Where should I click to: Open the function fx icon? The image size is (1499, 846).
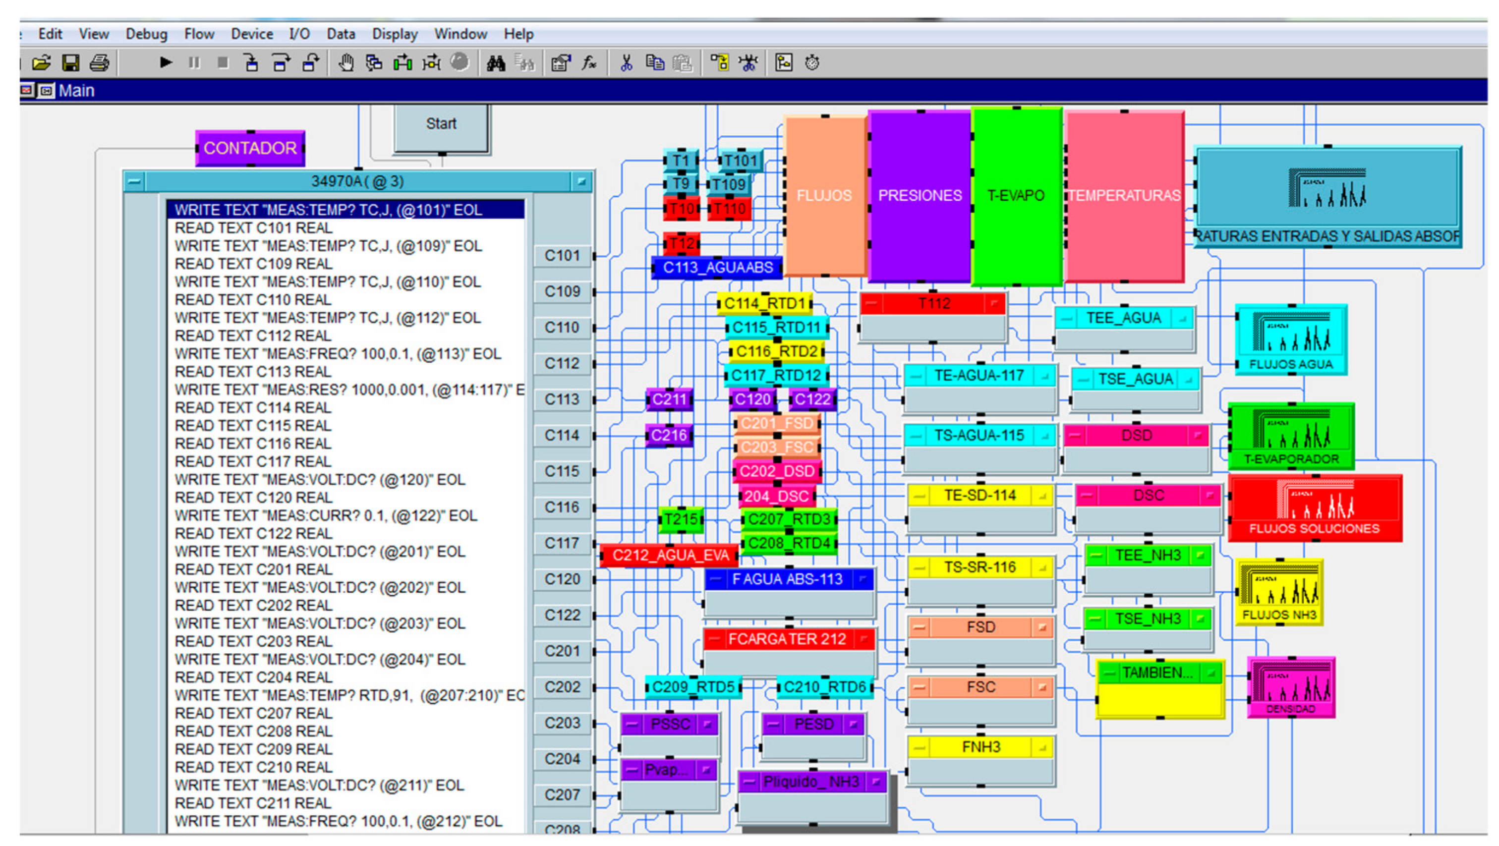click(589, 62)
